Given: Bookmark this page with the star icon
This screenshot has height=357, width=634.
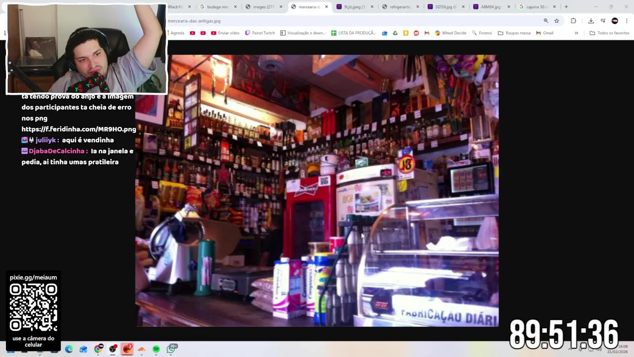Looking at the screenshot, I should (x=557, y=21).
